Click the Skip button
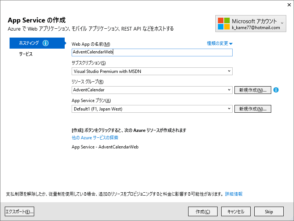This screenshot has height=221, width=294. click(269, 211)
